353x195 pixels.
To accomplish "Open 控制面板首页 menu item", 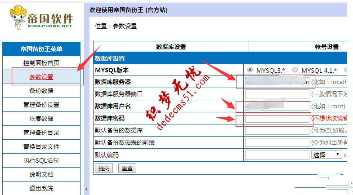I will [x=41, y=63].
